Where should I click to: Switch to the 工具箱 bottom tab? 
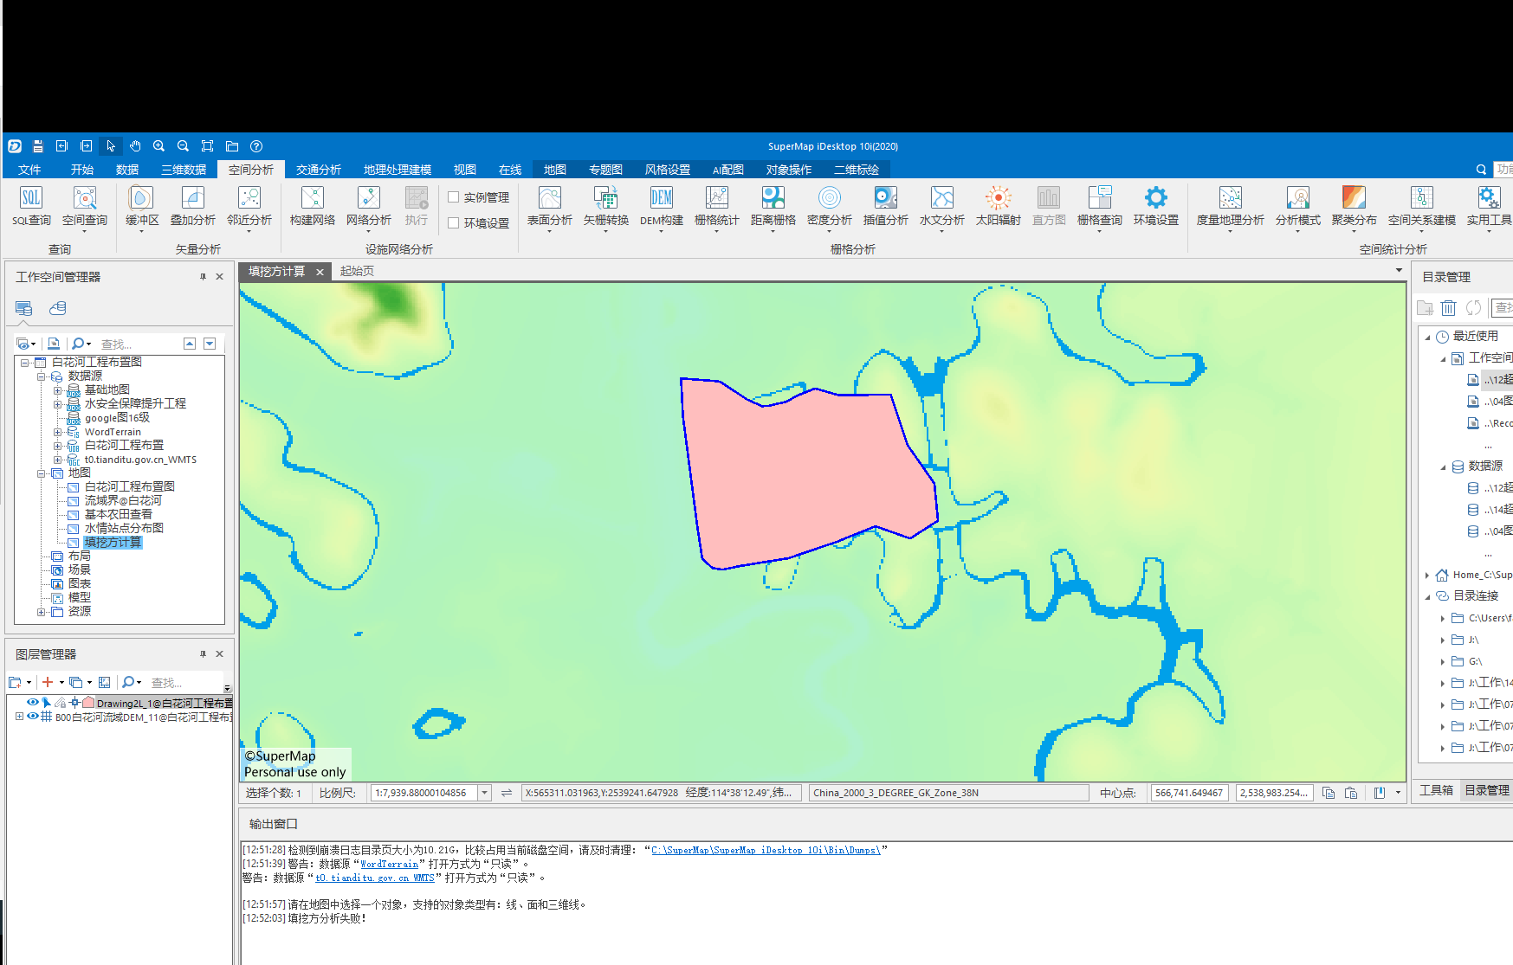(1437, 790)
